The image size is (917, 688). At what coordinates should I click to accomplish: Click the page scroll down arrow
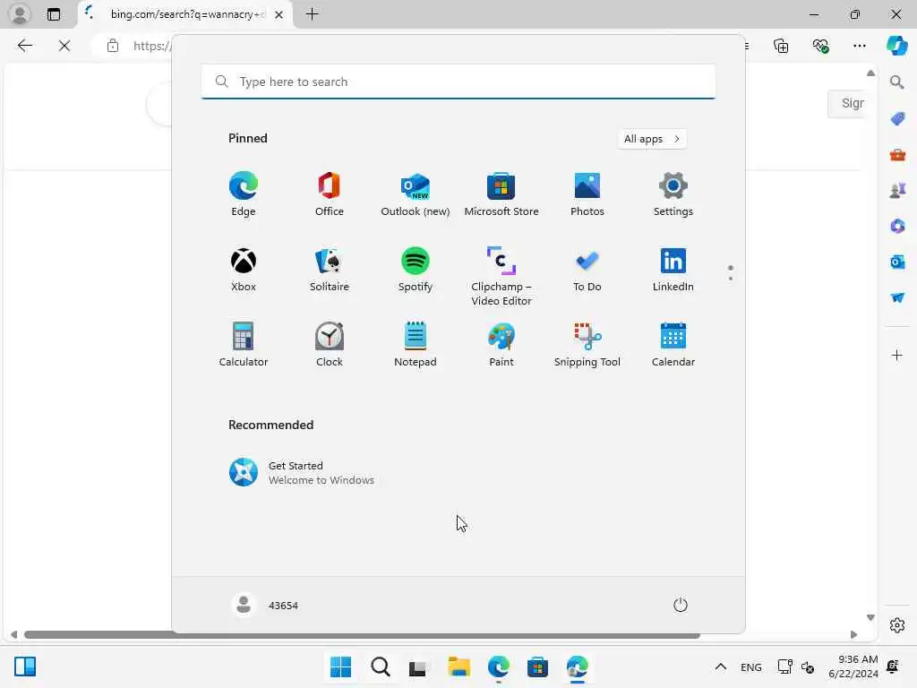coord(870,618)
